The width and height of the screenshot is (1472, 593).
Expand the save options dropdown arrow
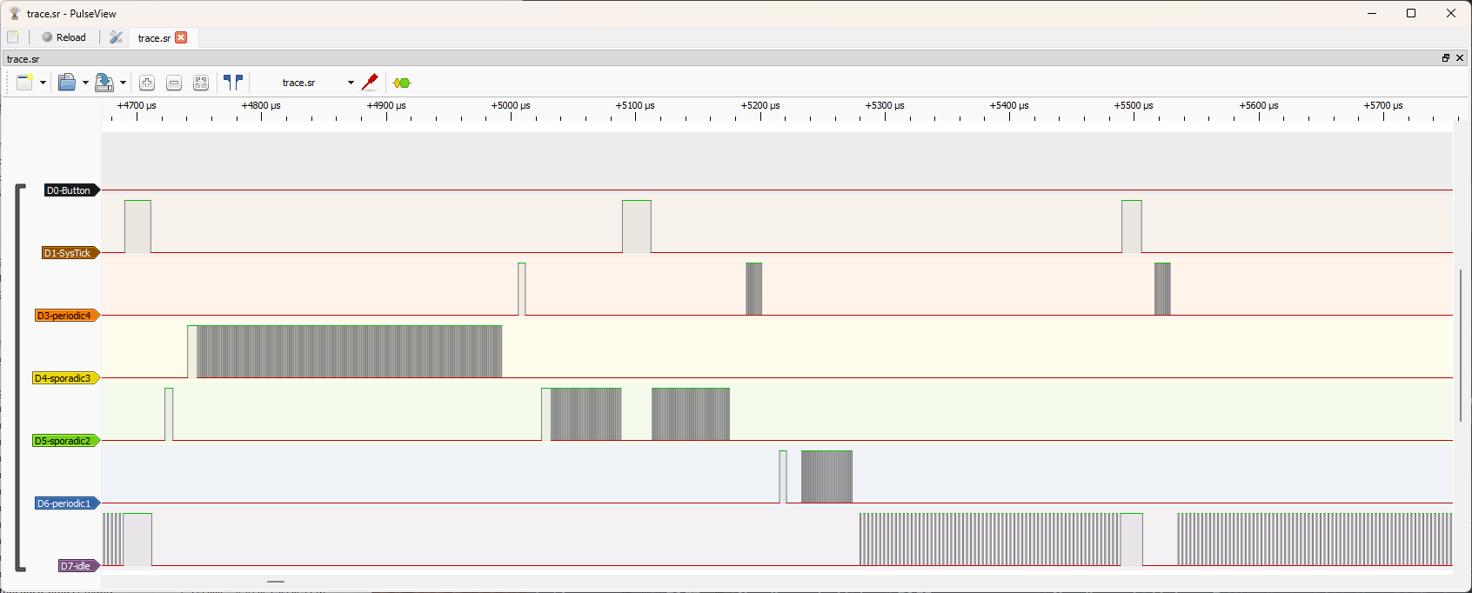click(x=123, y=83)
